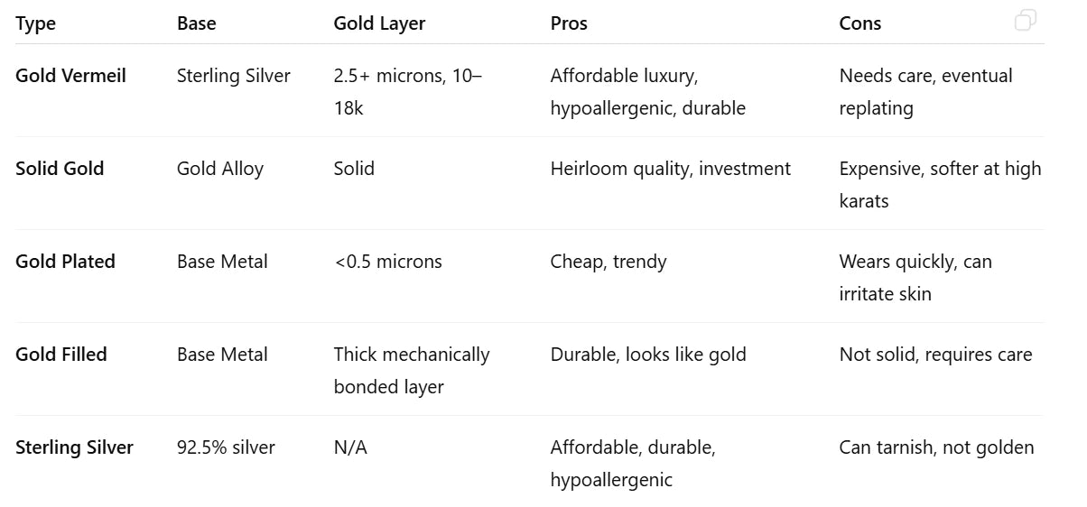Click the copy table icon
This screenshot has width=1087, height=507.
click(1025, 21)
